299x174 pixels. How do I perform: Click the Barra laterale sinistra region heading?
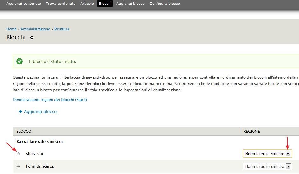click(39, 142)
